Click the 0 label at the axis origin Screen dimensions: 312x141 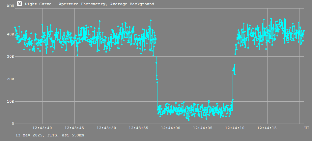point(13,124)
